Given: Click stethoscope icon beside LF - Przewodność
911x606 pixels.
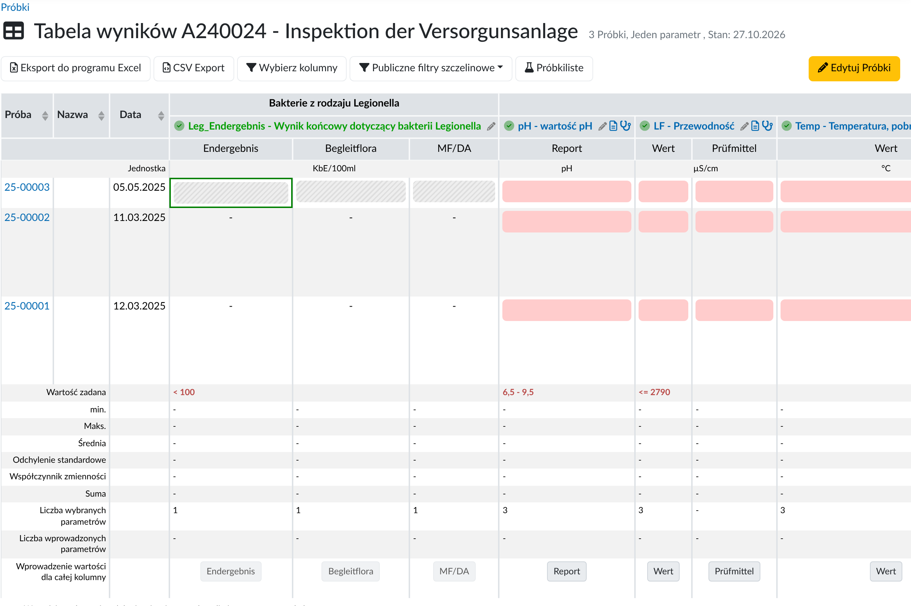Looking at the screenshot, I should (768, 126).
